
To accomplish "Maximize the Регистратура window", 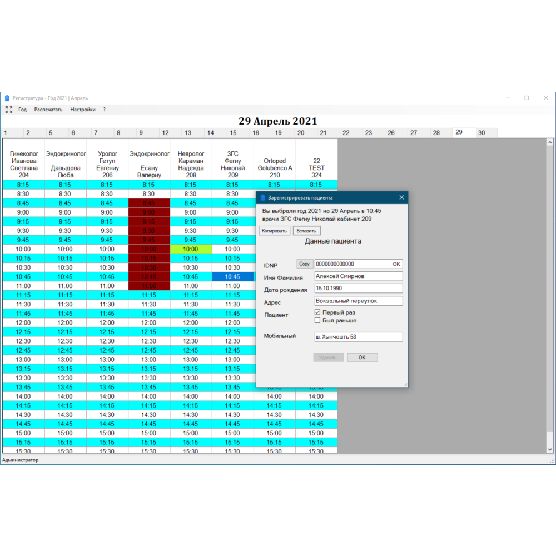I will point(527,98).
